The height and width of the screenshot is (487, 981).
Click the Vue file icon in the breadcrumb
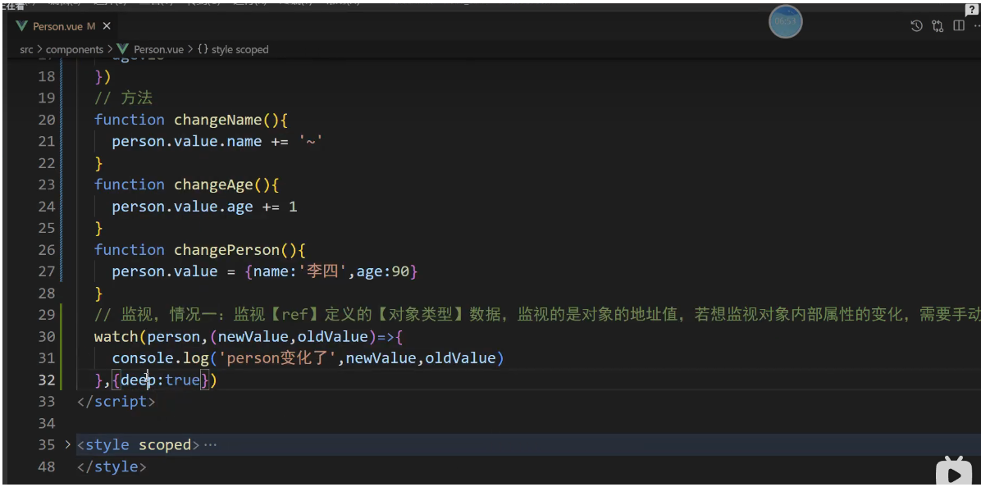pos(123,49)
